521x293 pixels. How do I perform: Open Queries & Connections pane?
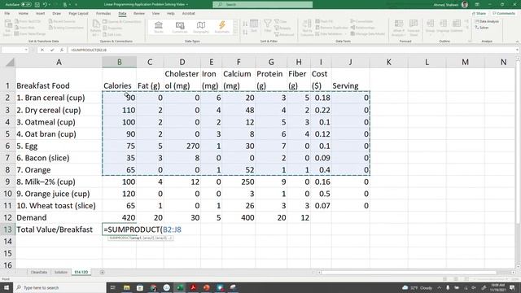(122, 22)
